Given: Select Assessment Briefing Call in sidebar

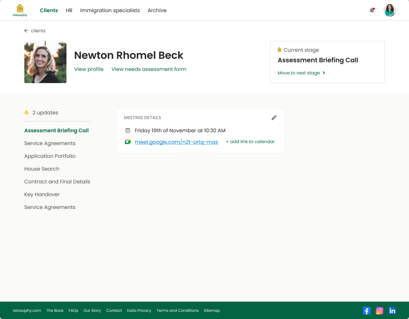Looking at the screenshot, I should [57, 131].
